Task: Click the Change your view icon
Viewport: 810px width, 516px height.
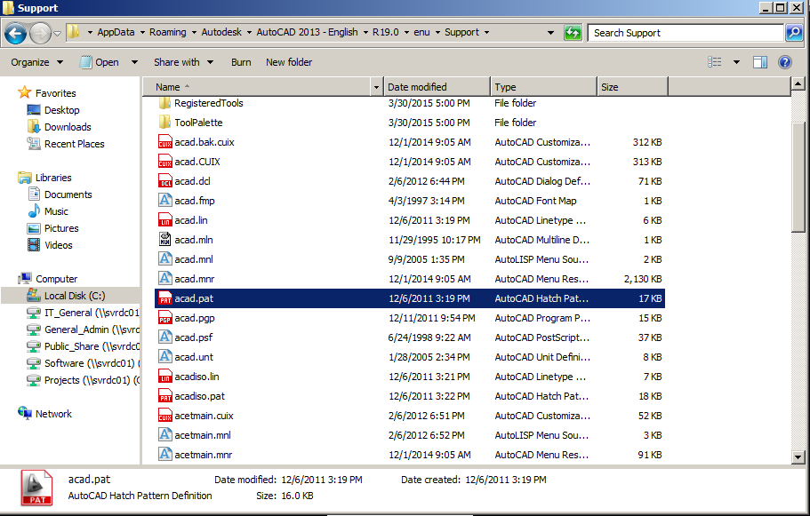Action: pyautogui.click(x=715, y=62)
